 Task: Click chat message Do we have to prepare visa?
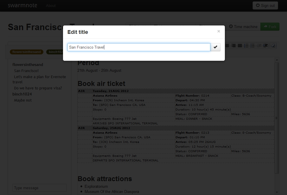(38, 88)
